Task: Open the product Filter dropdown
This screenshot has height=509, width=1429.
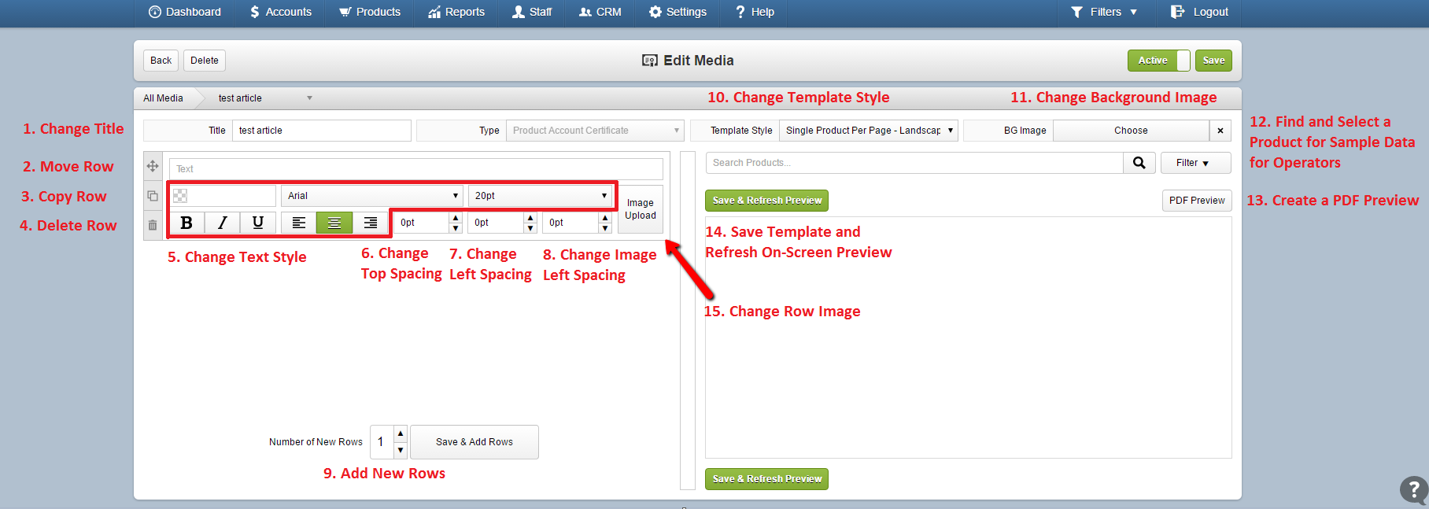Action: 1196,163
